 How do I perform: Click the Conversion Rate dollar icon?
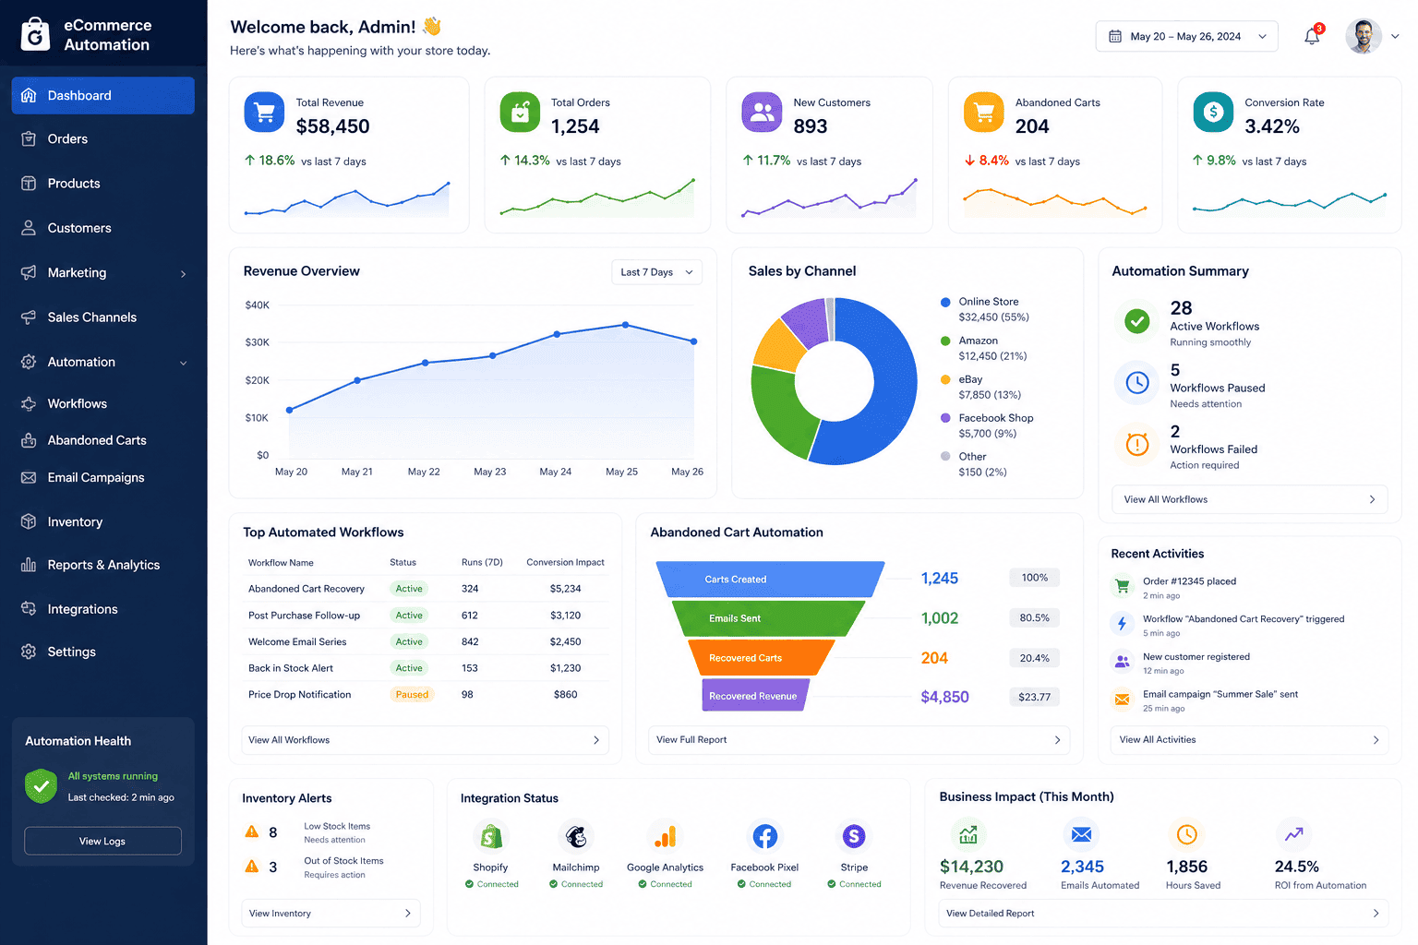click(1213, 113)
